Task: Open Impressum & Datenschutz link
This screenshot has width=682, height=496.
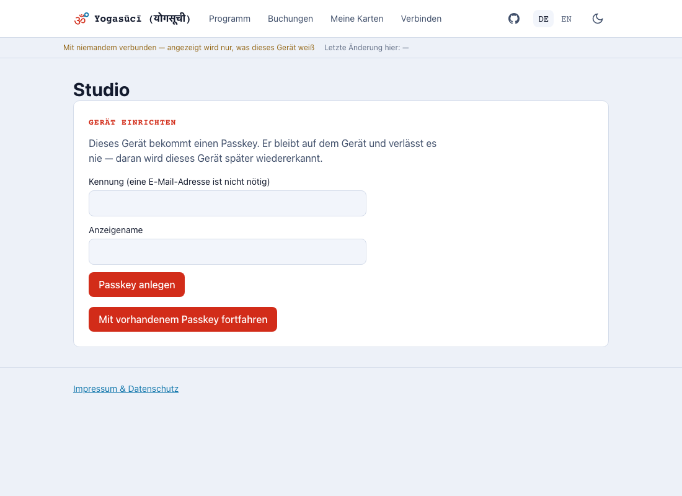Action: (126, 389)
